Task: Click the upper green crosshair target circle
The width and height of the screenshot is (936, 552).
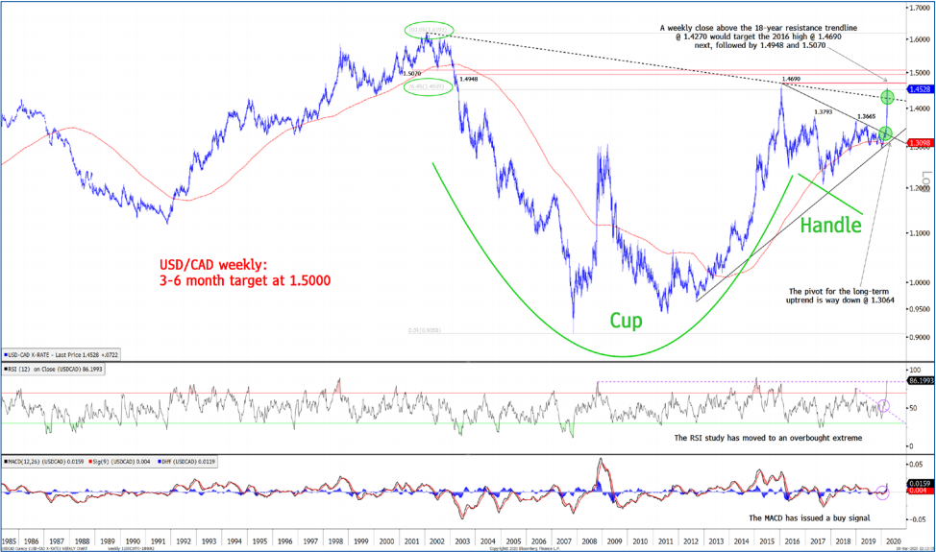Action: [x=887, y=97]
